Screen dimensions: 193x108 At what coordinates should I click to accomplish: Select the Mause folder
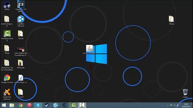(x=172, y=20)
